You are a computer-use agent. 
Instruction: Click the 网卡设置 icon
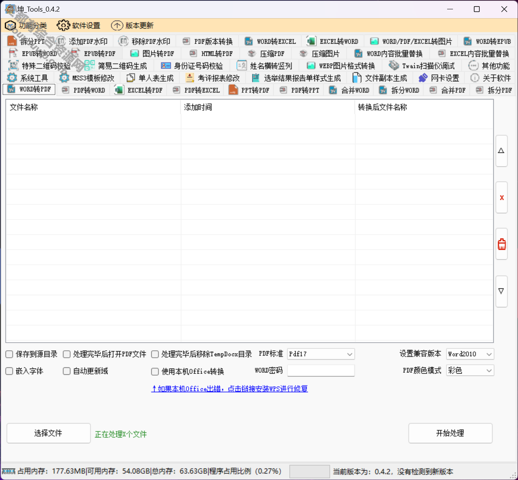click(423, 78)
